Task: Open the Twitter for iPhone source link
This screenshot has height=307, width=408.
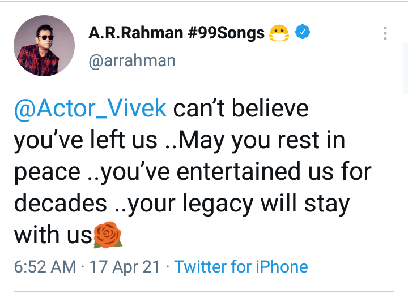Action: tap(241, 267)
